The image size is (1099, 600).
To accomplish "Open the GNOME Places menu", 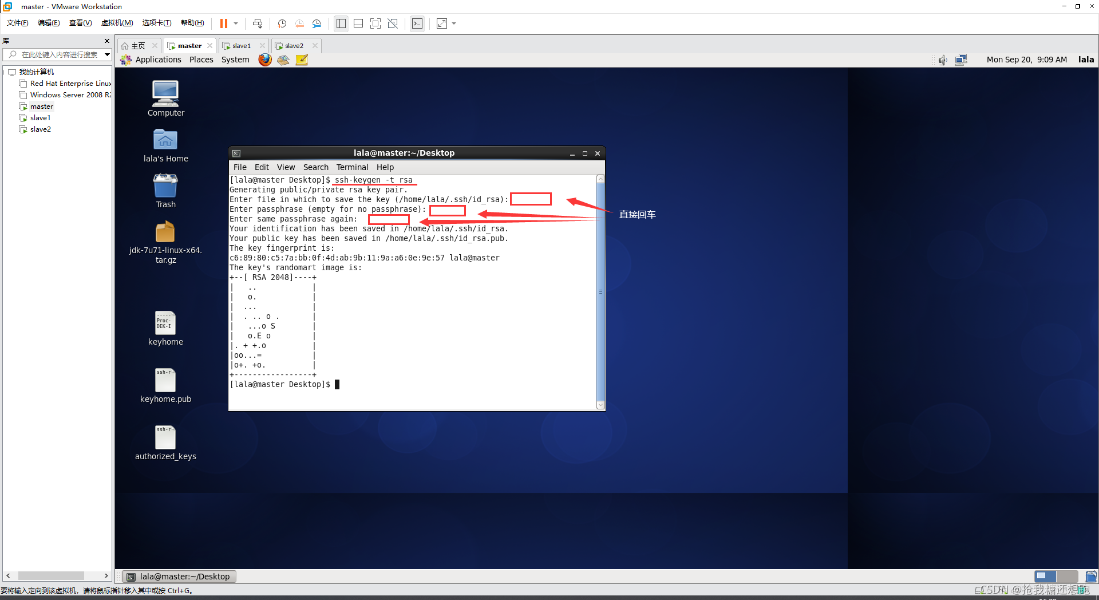I will click(201, 60).
